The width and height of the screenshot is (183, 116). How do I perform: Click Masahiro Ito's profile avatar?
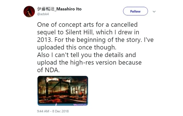click(29, 11)
